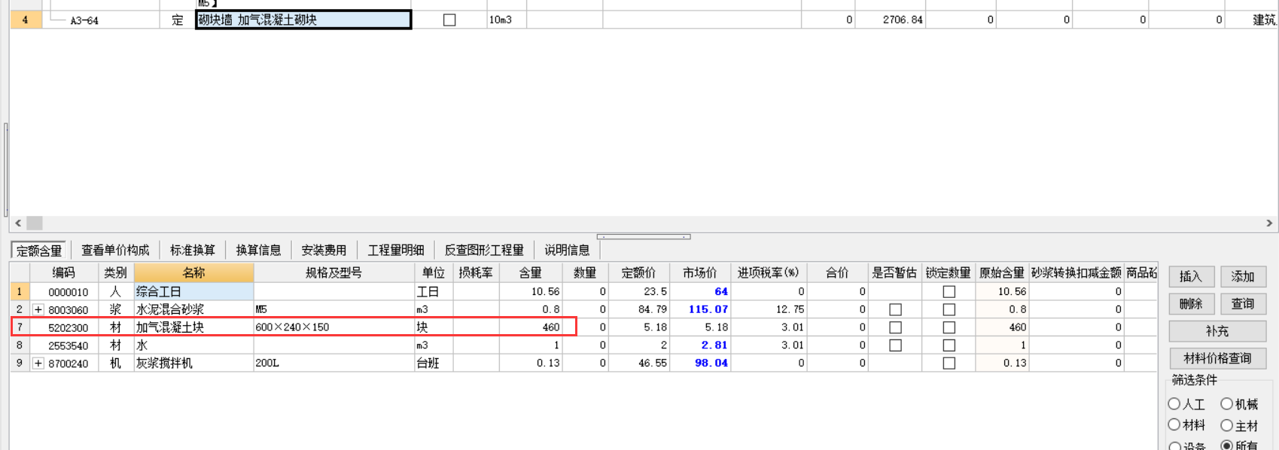Expand row 8700240 灰浆搅拌机 sub-items
1279x450 pixels.
coord(38,363)
